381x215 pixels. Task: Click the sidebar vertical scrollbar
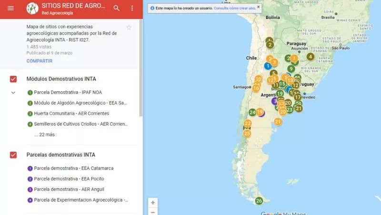click(x=140, y=71)
